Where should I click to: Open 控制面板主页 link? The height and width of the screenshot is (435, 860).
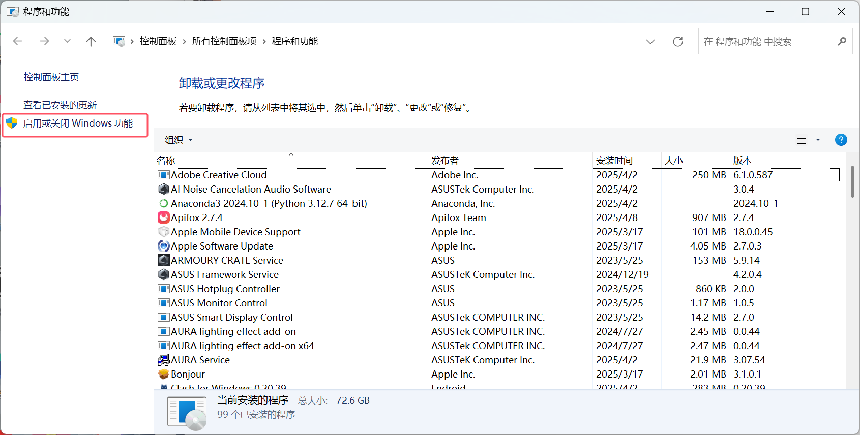(x=51, y=77)
